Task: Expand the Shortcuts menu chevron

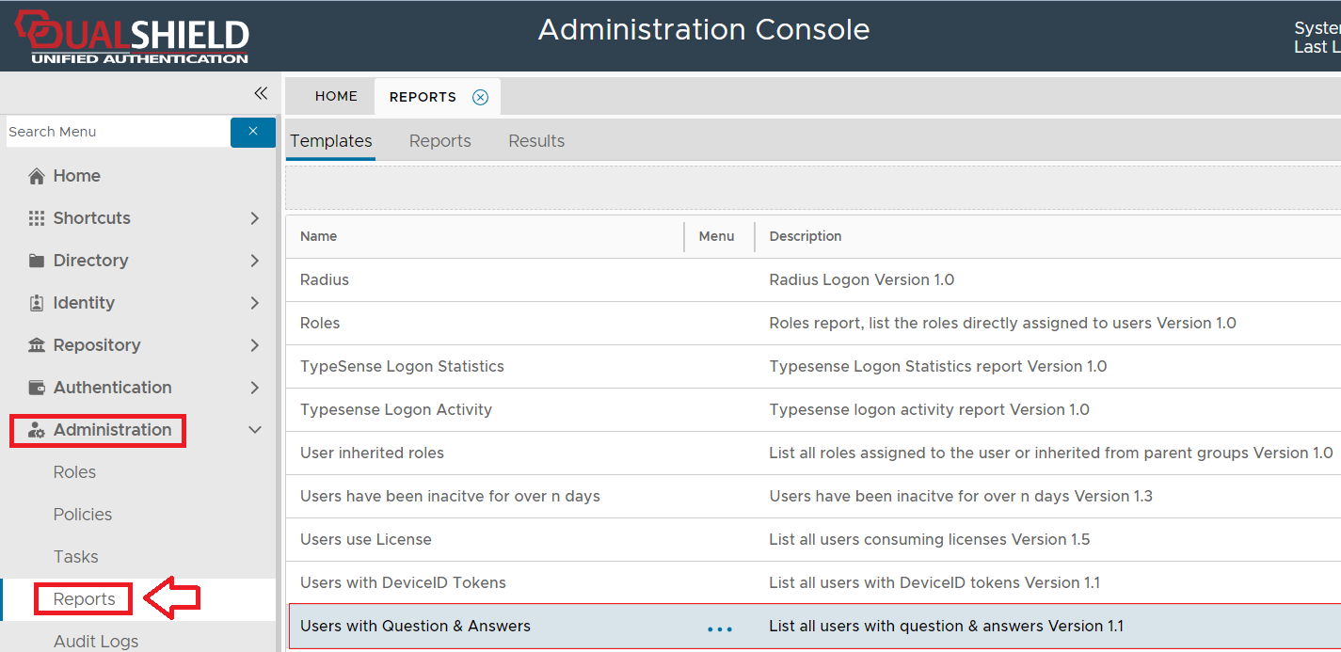Action: [x=254, y=218]
